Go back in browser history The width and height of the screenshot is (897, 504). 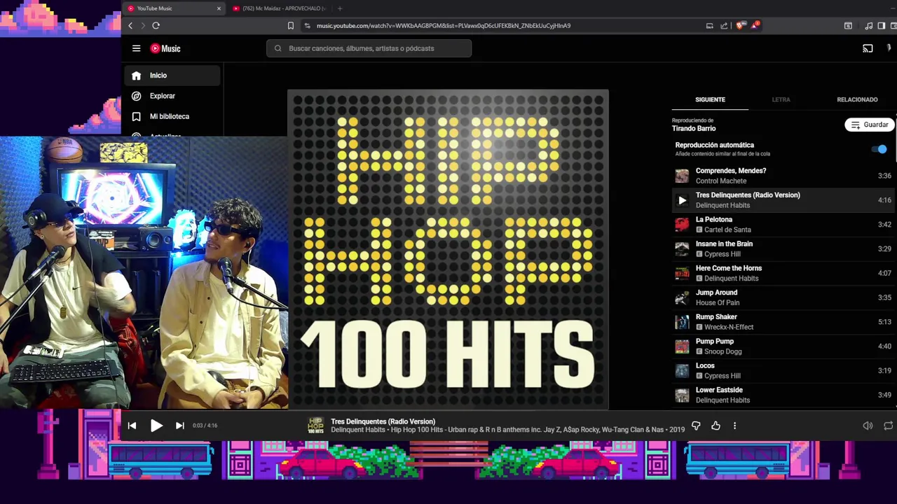130,26
